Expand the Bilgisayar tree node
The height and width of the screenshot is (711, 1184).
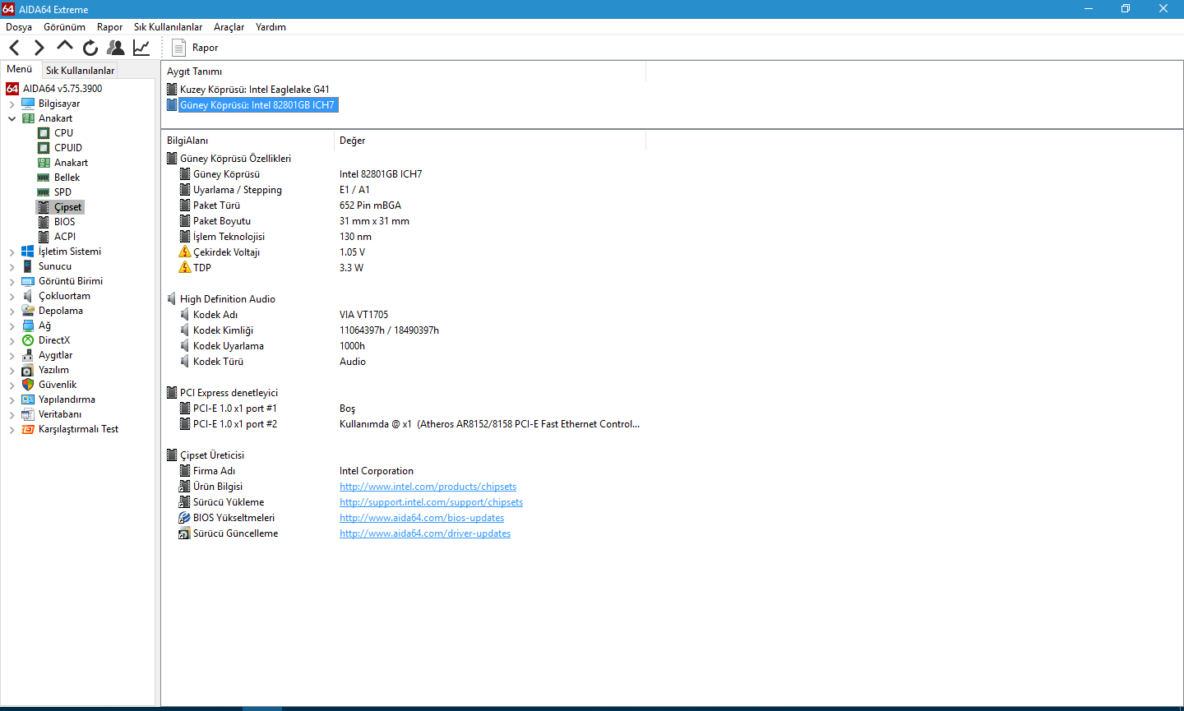pos(12,104)
